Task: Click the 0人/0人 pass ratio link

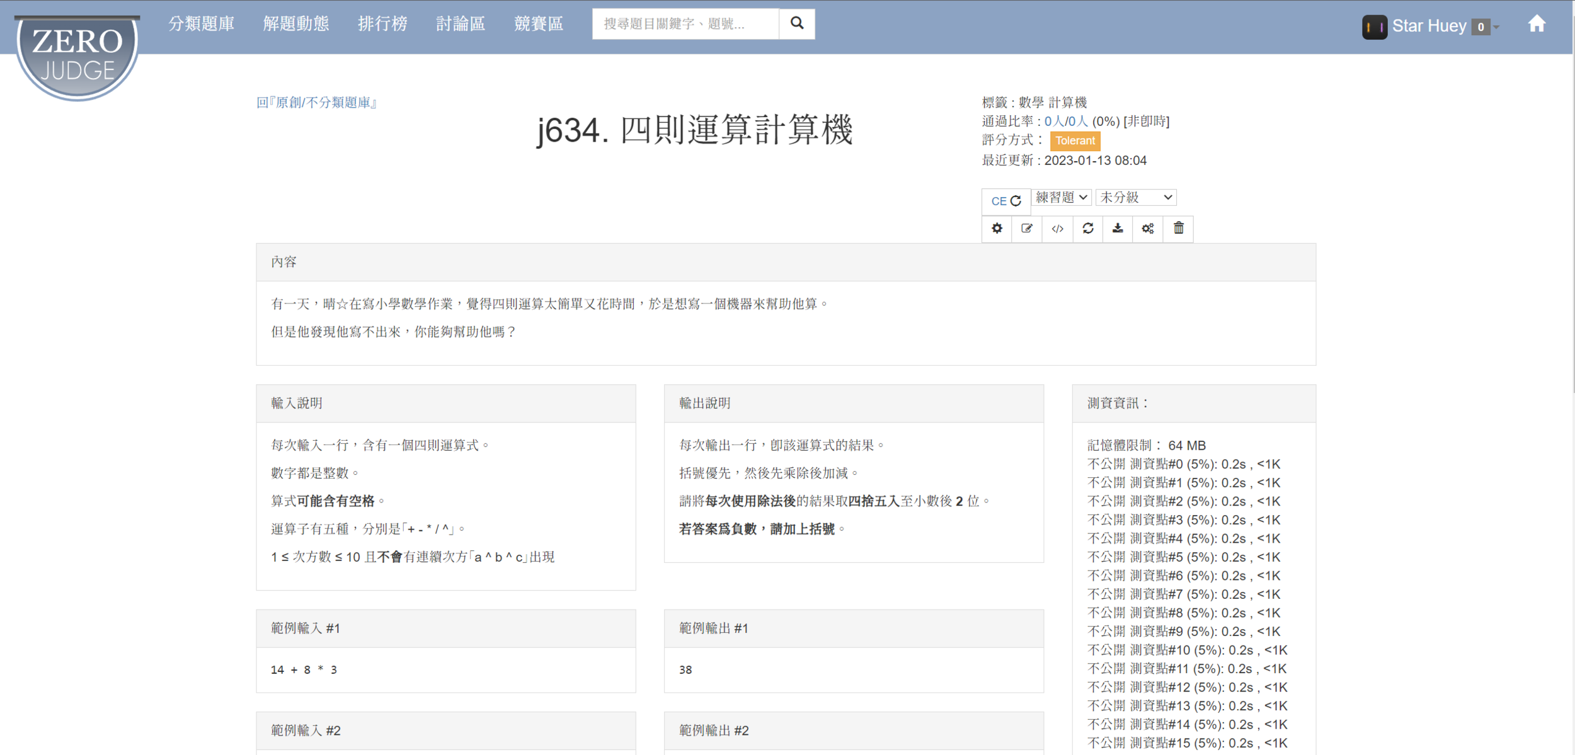Action: tap(1065, 122)
